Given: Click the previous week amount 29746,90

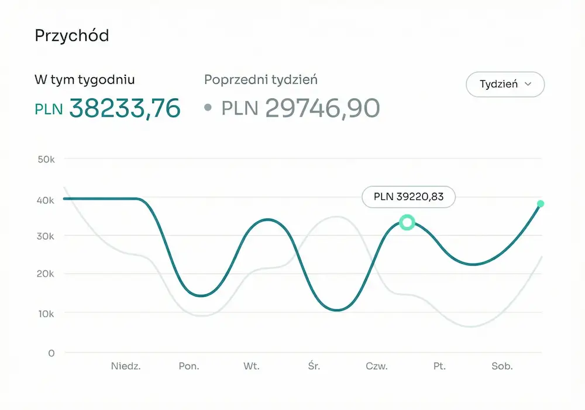Looking at the screenshot, I should tap(322, 108).
